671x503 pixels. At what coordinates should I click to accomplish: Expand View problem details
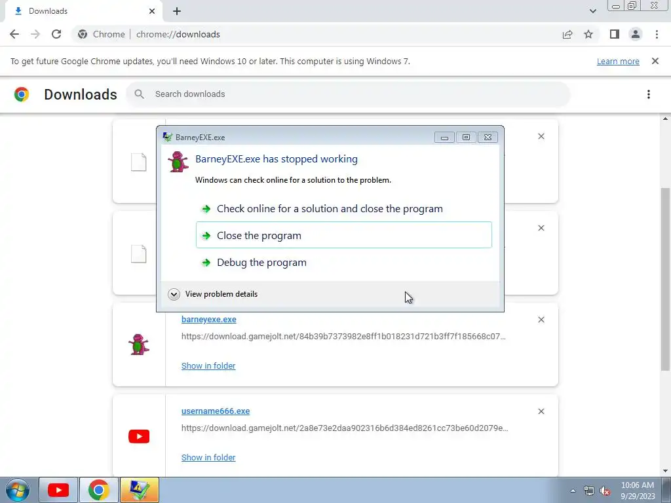point(213,294)
